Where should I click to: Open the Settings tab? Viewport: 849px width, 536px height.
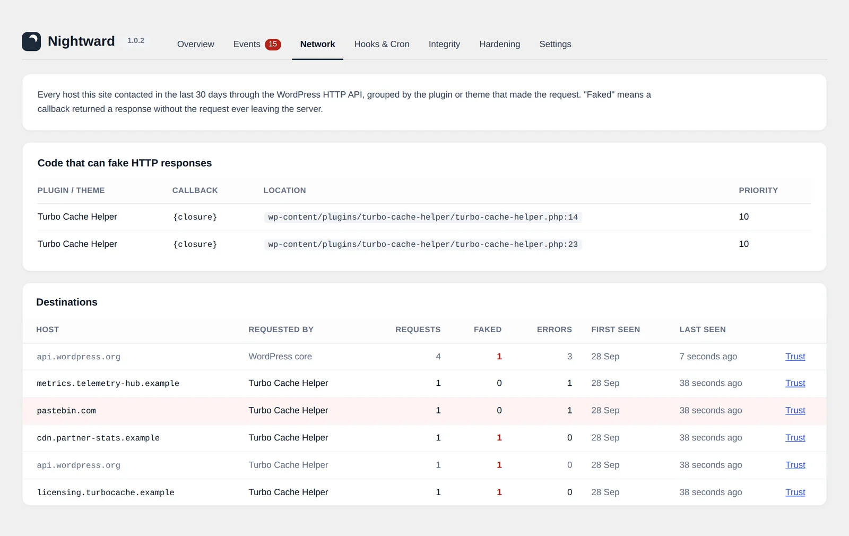[x=556, y=44]
